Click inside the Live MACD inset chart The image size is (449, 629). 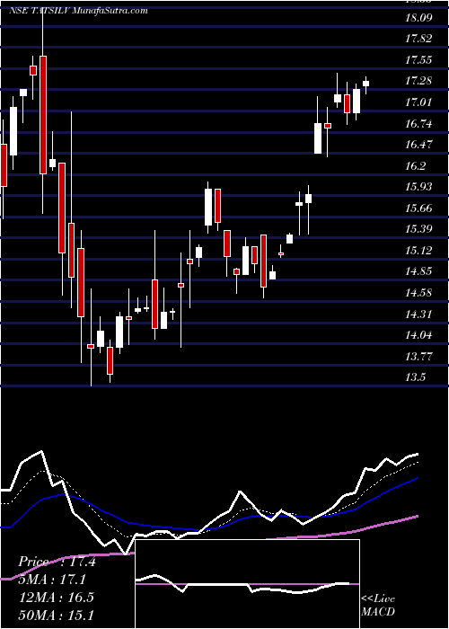tap(247, 584)
